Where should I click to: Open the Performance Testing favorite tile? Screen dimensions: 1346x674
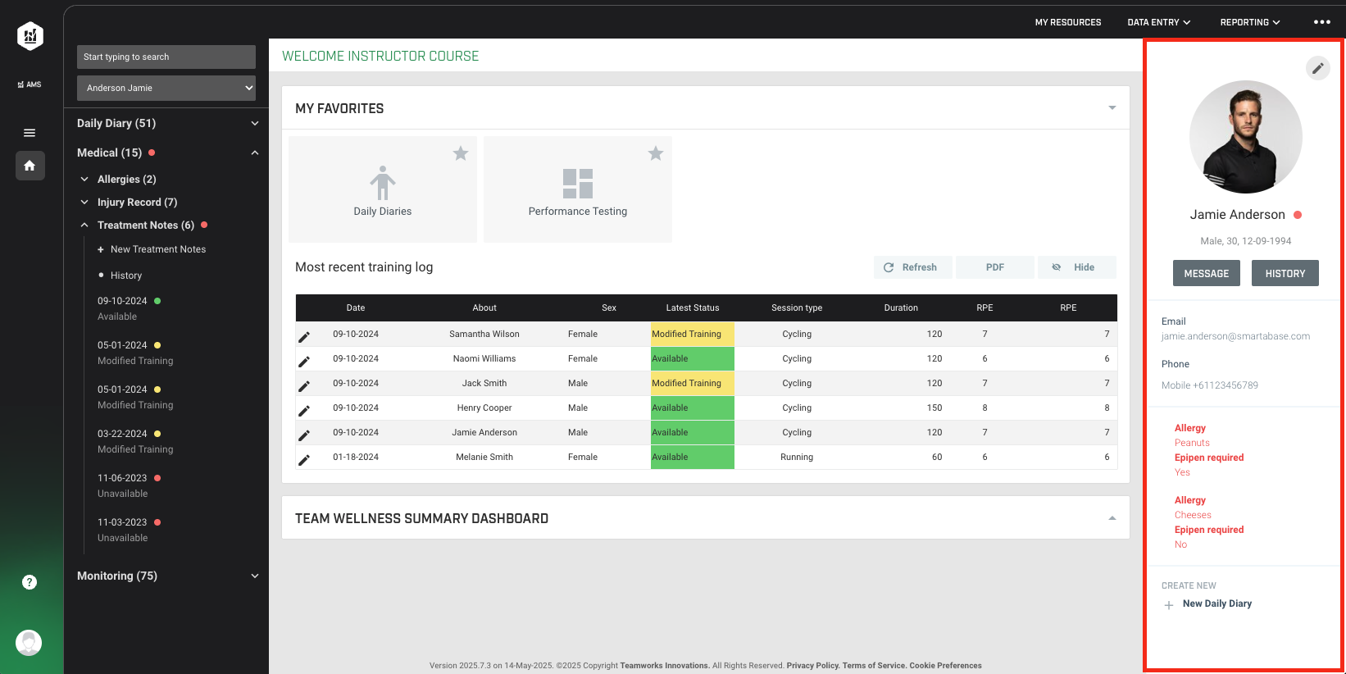(578, 189)
